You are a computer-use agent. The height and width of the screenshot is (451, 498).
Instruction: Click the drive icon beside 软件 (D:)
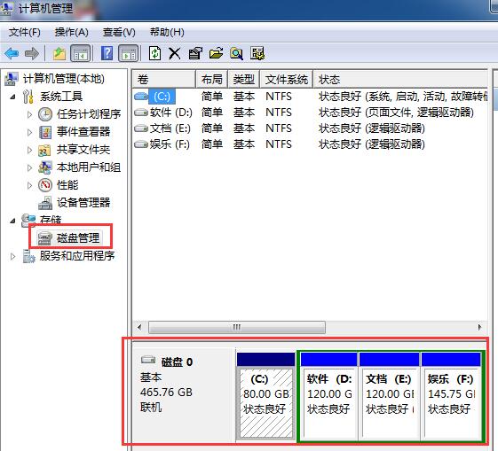[141, 113]
